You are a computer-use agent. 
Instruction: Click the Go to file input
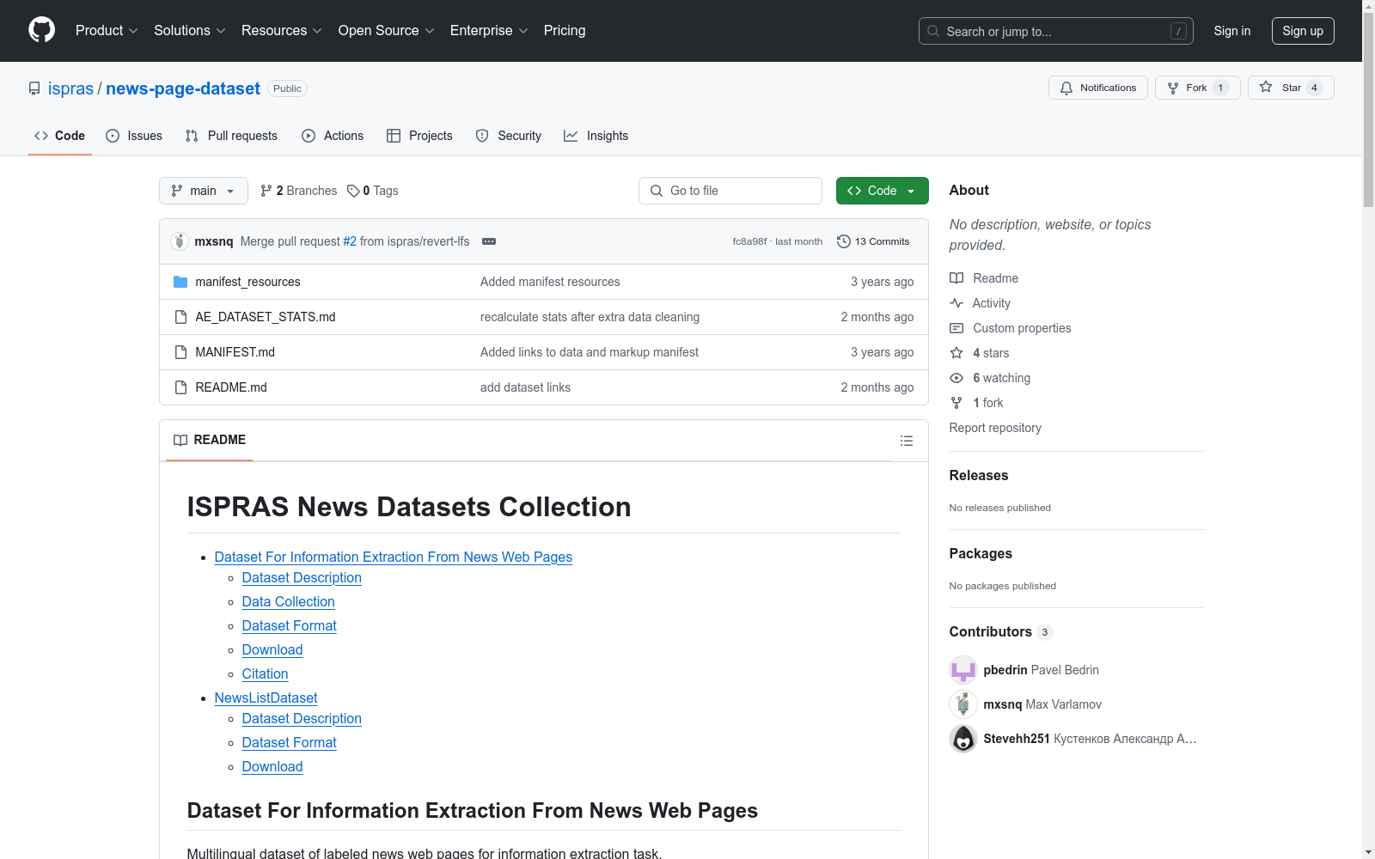coord(730,191)
